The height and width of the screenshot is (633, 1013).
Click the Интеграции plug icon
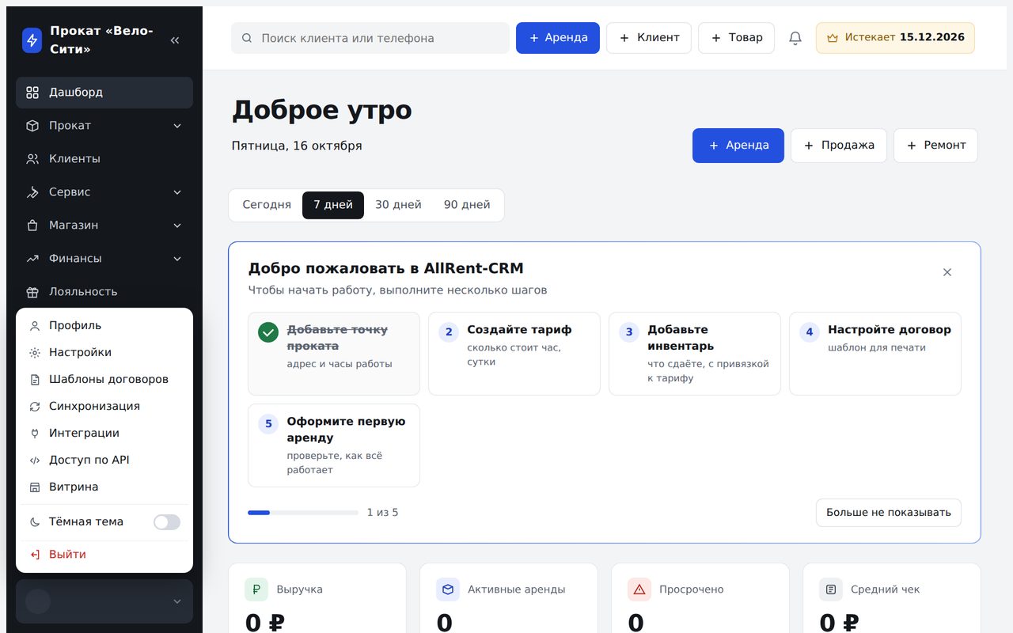point(35,434)
